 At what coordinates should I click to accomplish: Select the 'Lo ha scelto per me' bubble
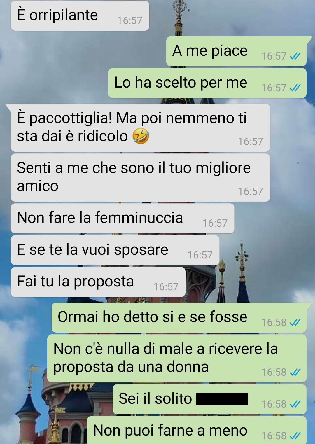(x=207, y=83)
